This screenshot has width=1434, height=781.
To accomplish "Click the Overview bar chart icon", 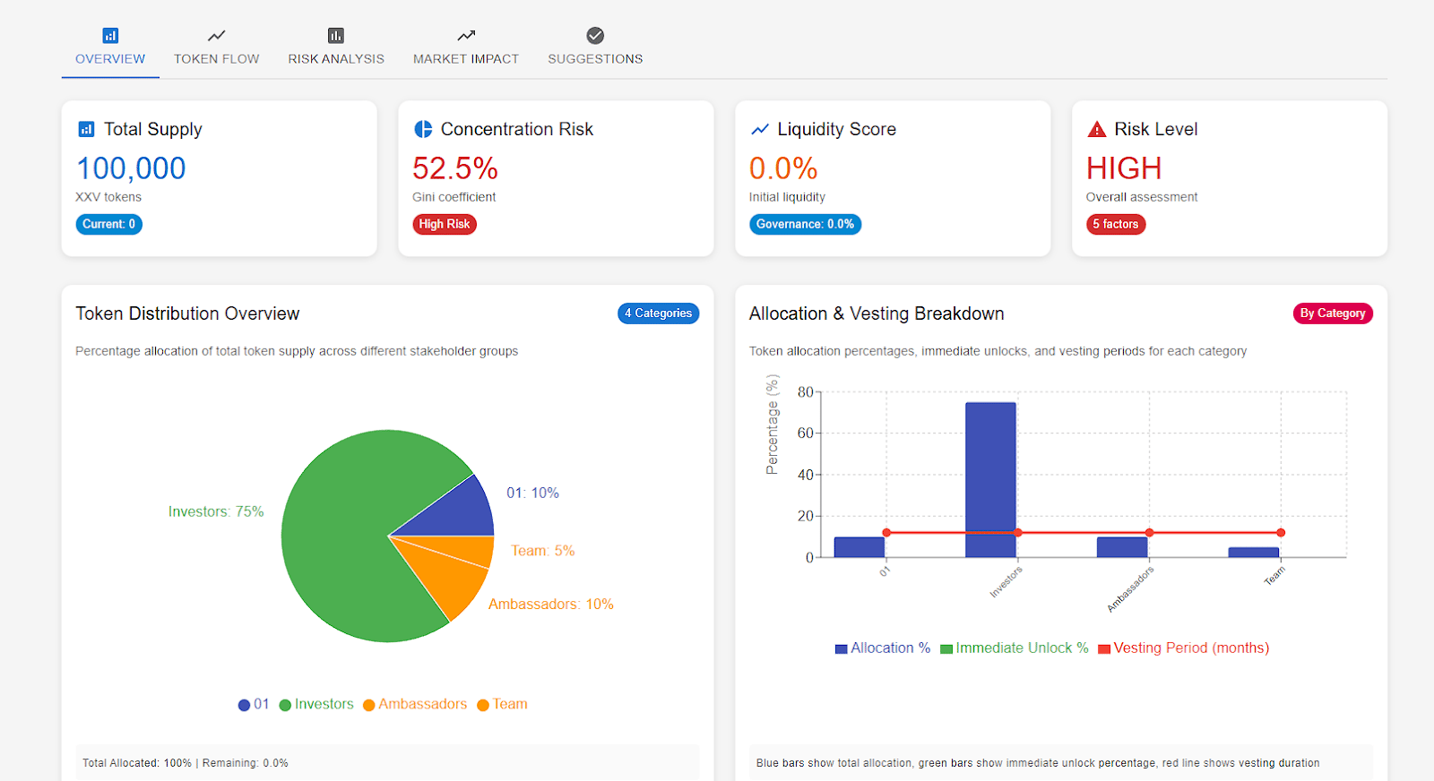I will tap(110, 36).
